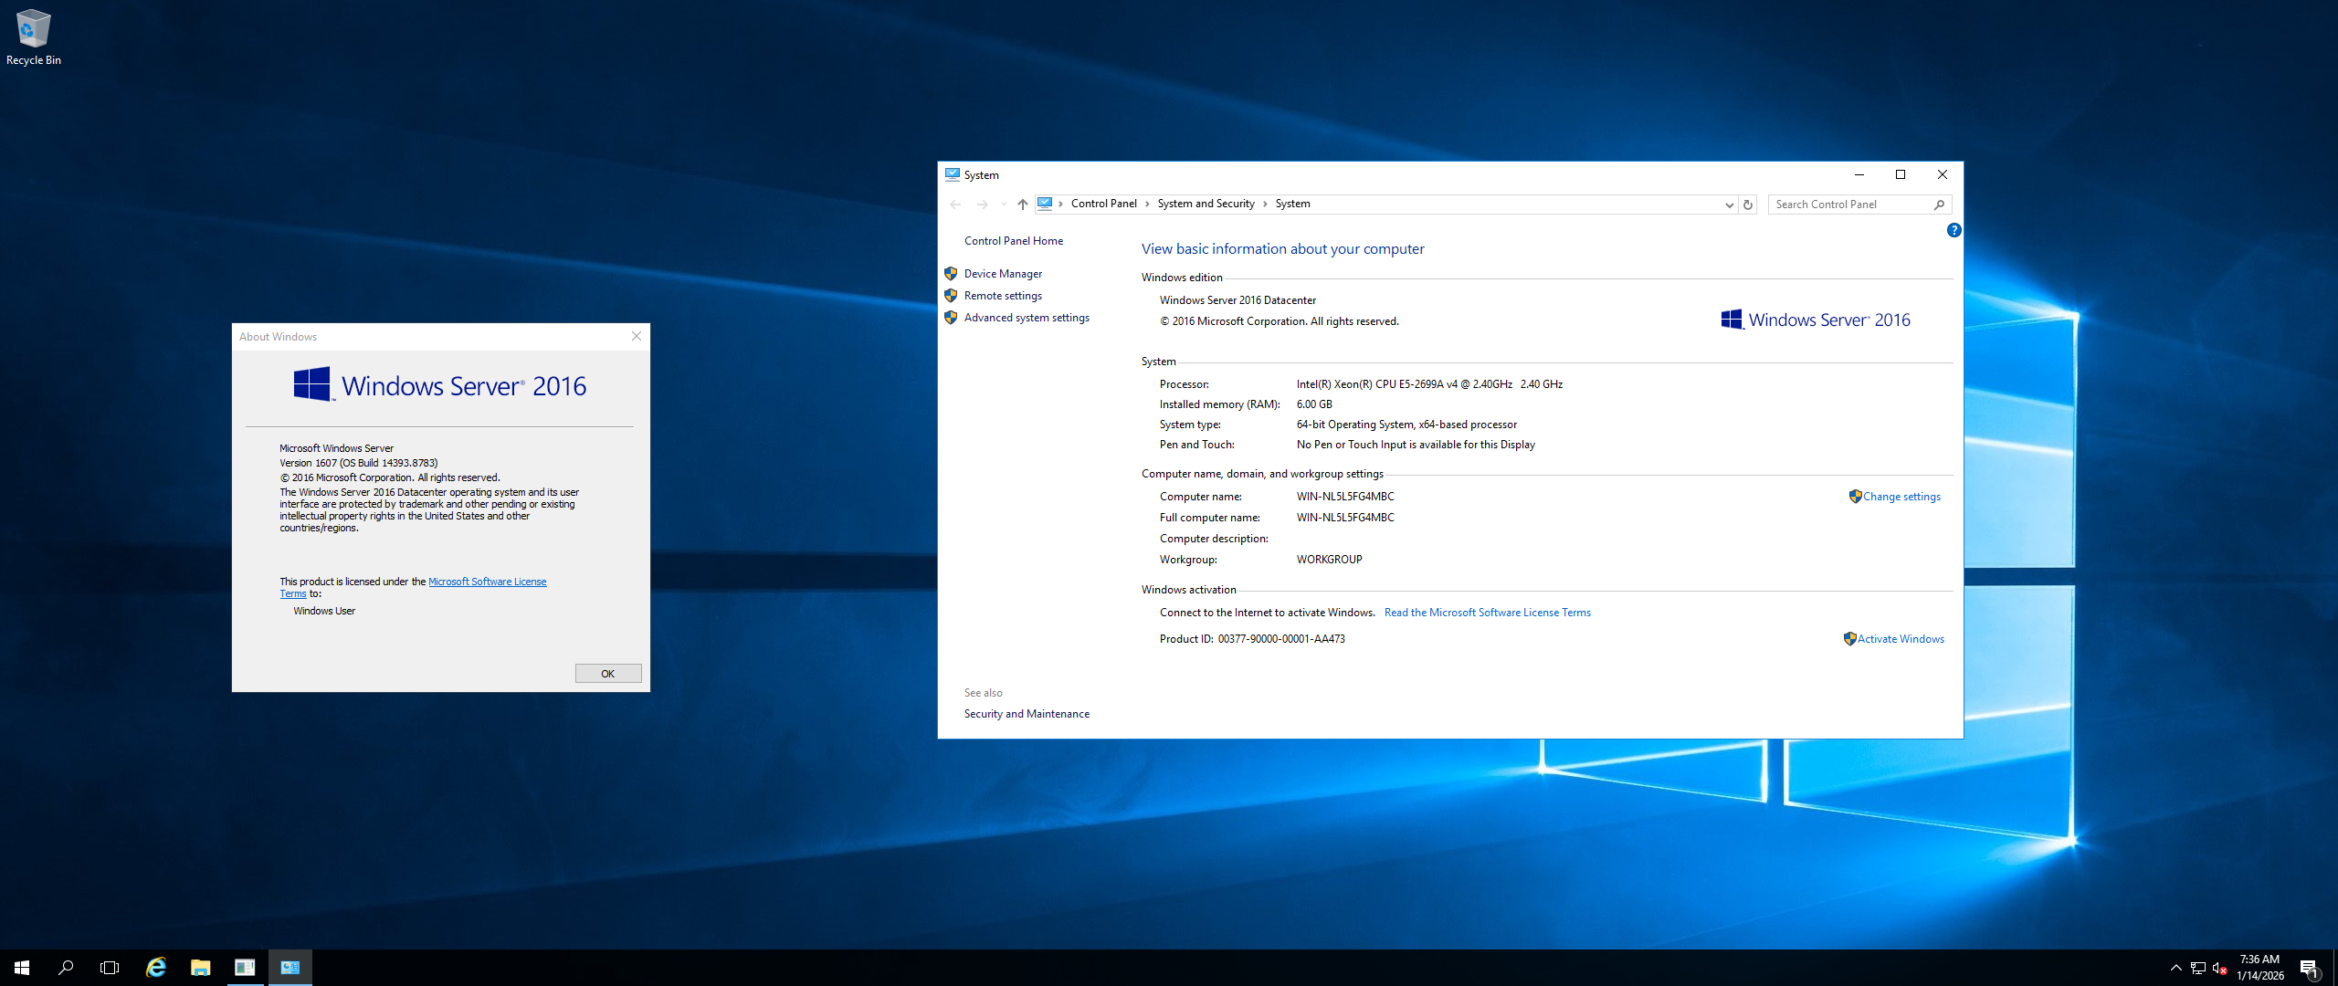Click the taskbar search magnifier
The height and width of the screenshot is (986, 2338).
(x=66, y=968)
